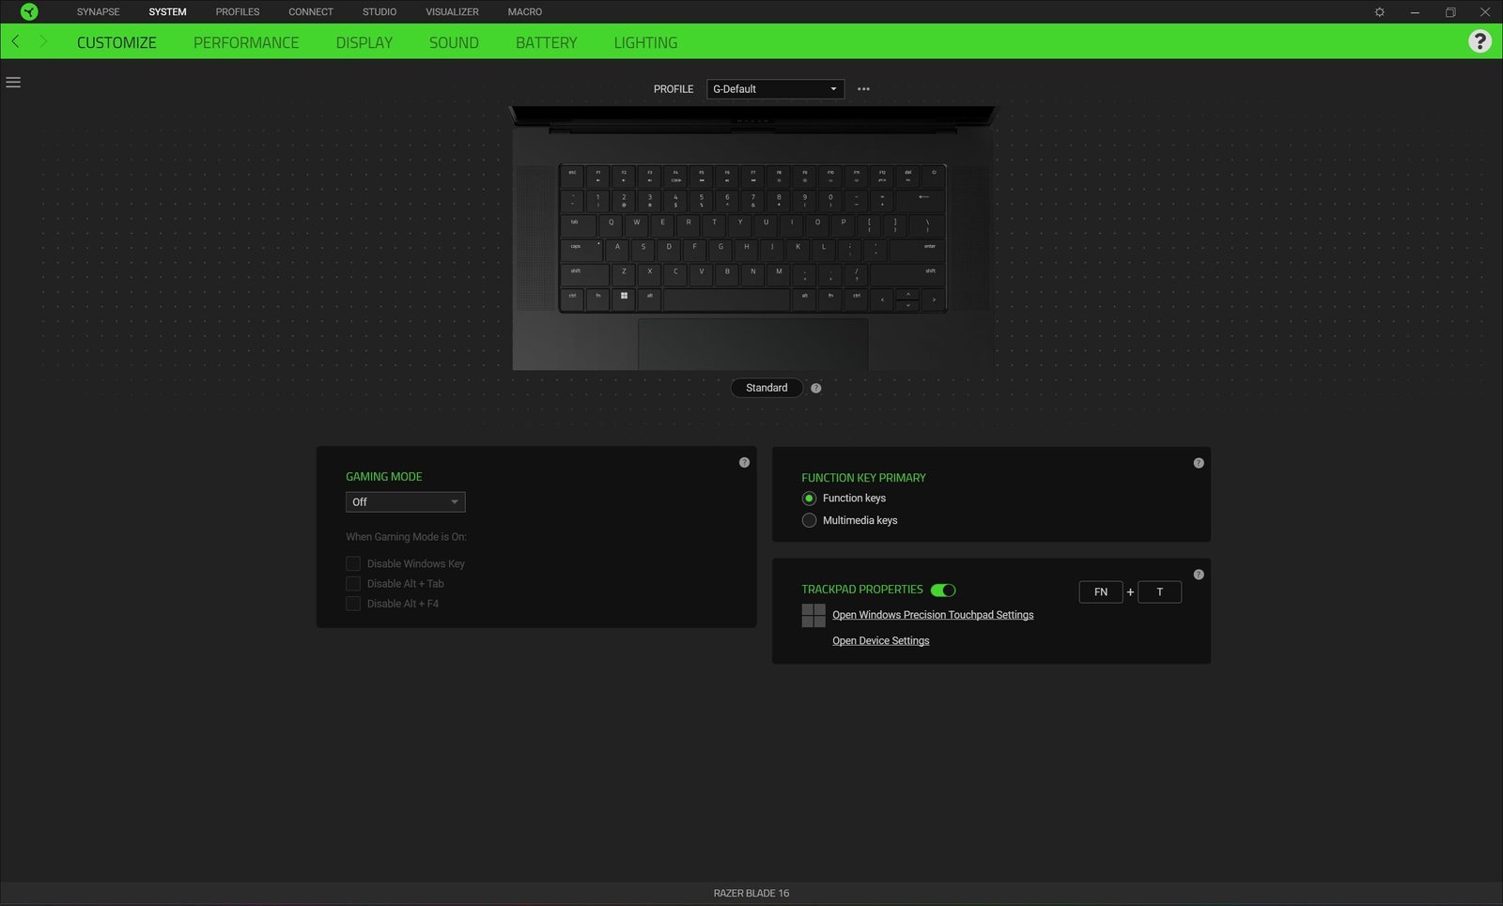Open the Macro menu item
Screen dimensions: 1503x906
tap(524, 12)
